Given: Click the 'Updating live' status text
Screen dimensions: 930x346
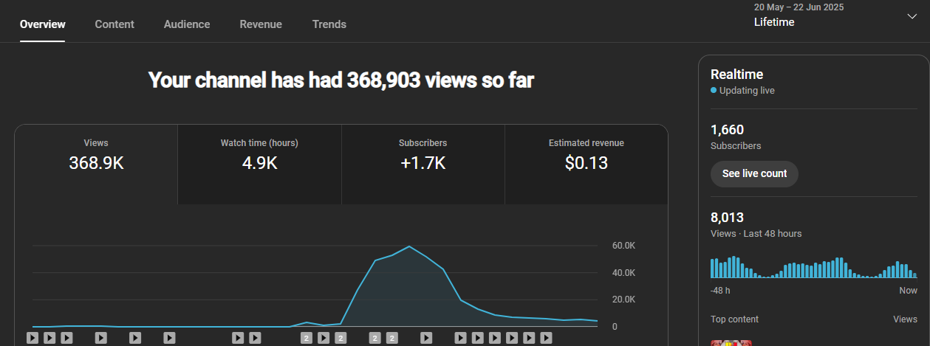Looking at the screenshot, I should click(747, 91).
